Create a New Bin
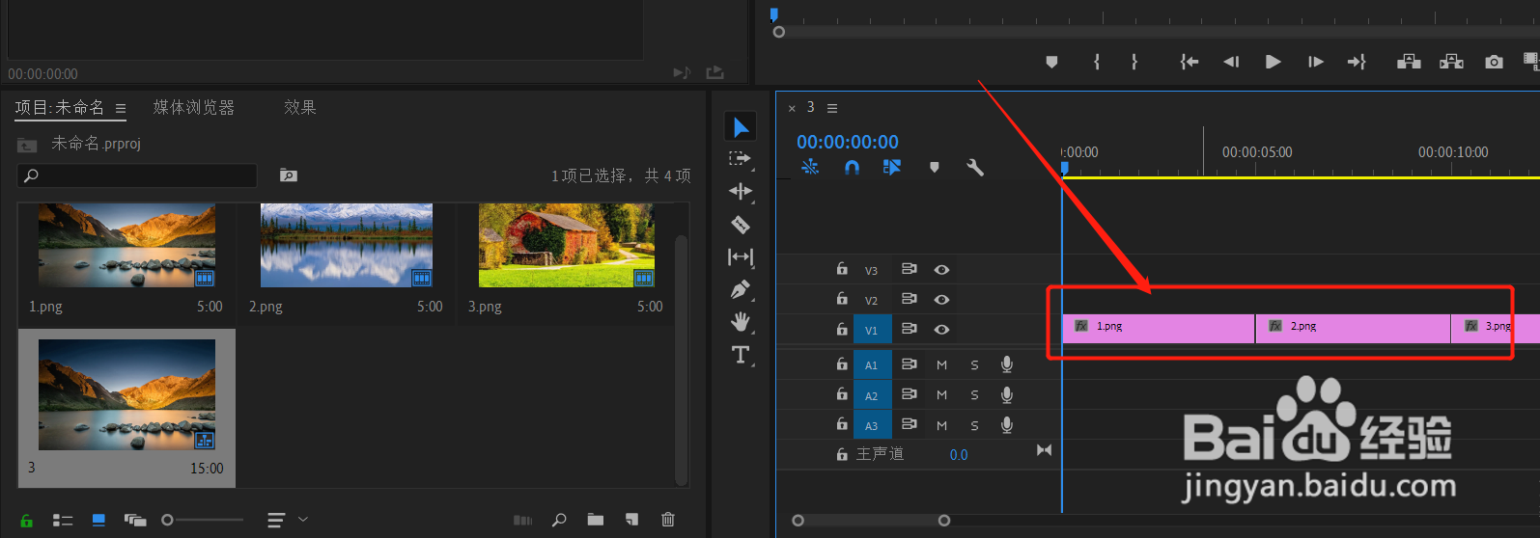The height and width of the screenshot is (538, 1540). (x=596, y=521)
